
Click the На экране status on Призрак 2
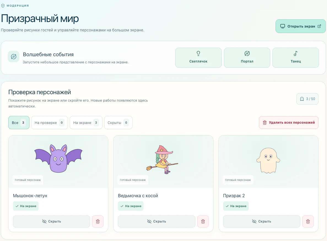pyautogui.click(x=236, y=206)
